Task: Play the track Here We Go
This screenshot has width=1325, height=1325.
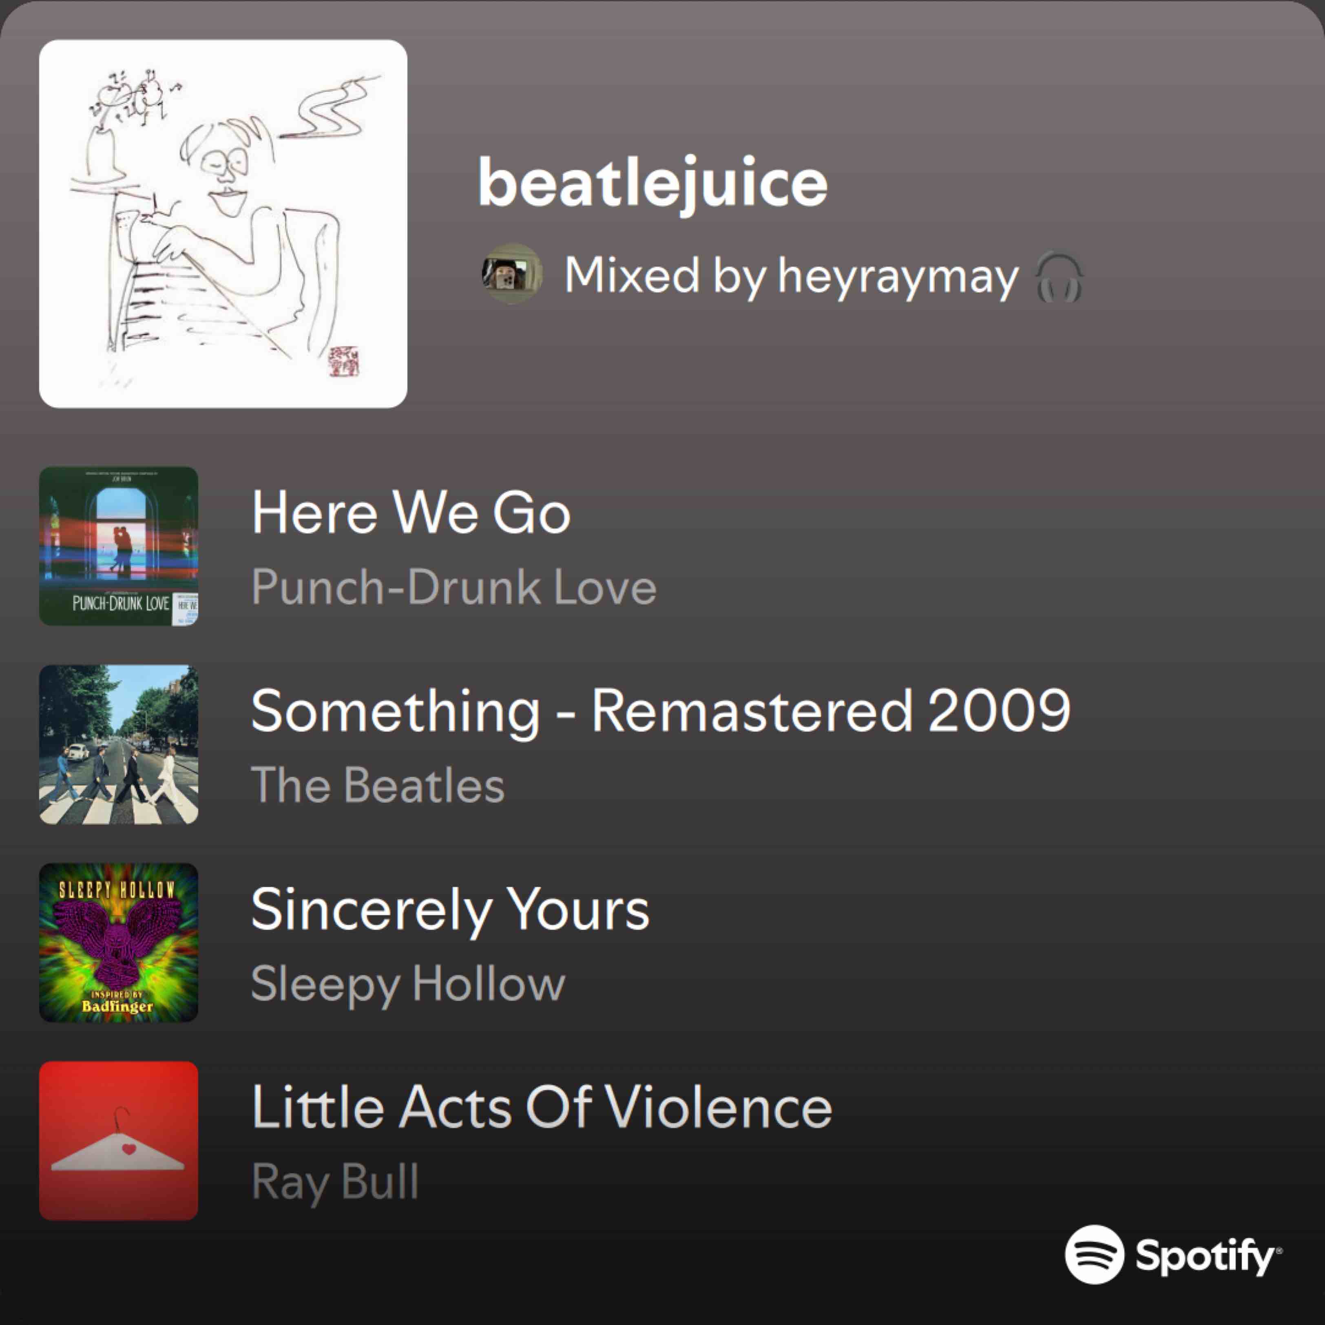Action: pyautogui.click(x=411, y=512)
